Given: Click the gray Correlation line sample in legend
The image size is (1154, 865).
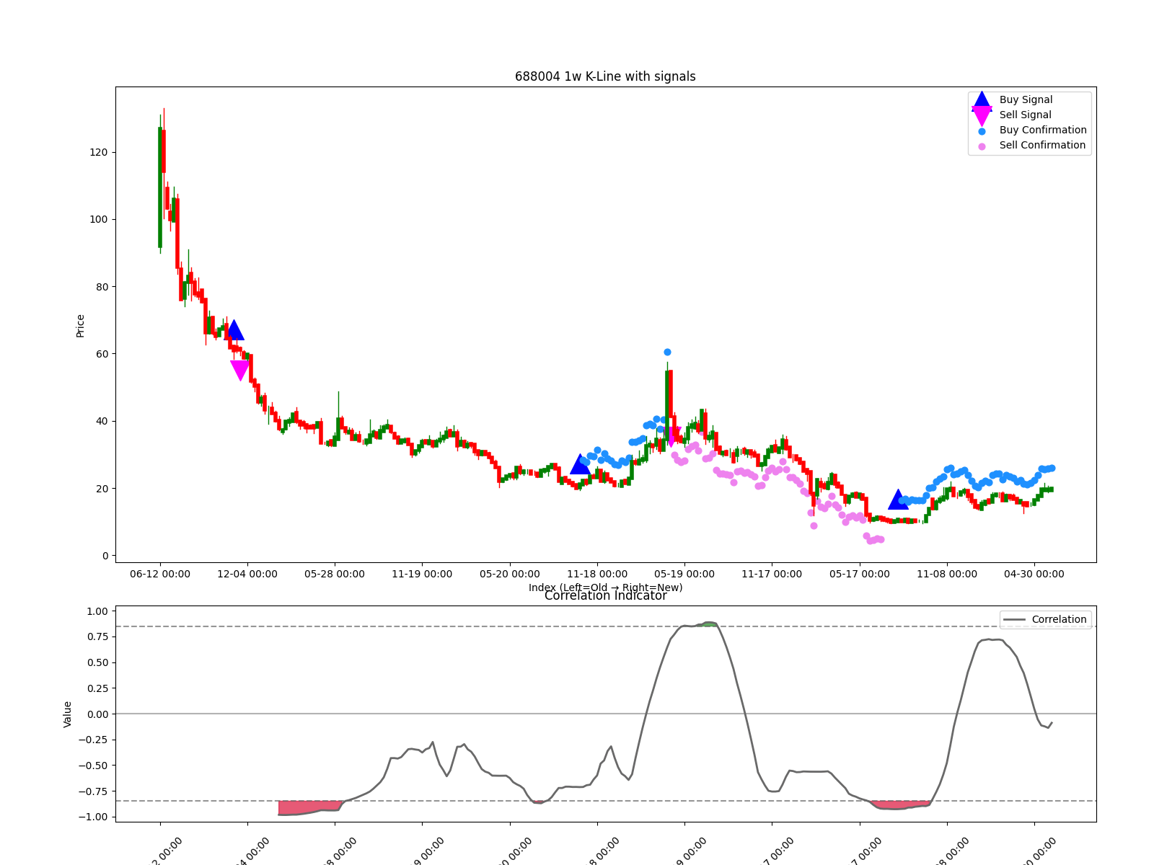Looking at the screenshot, I should click(x=1014, y=620).
